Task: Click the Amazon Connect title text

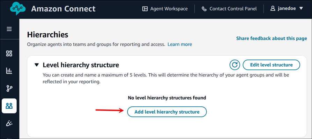Action: point(63,9)
